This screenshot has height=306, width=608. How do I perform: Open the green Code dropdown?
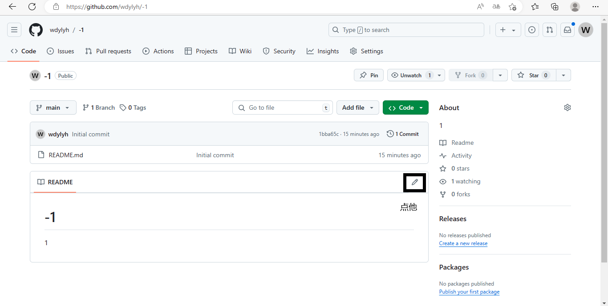(x=405, y=107)
